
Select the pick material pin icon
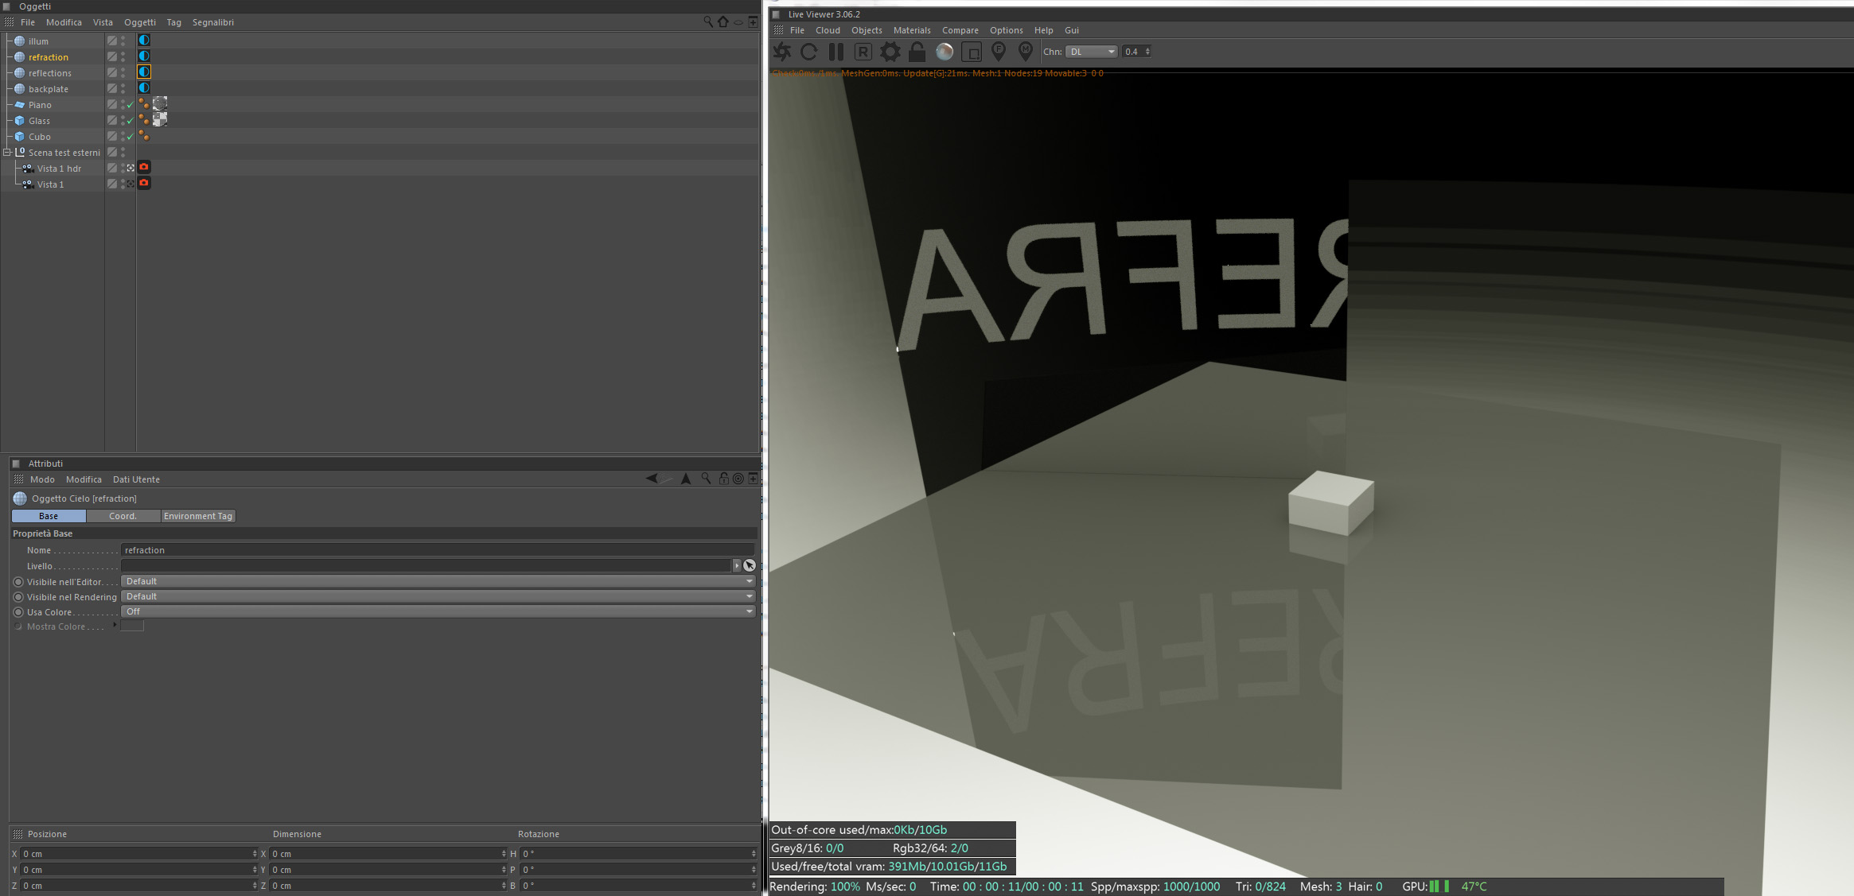tap(1025, 52)
